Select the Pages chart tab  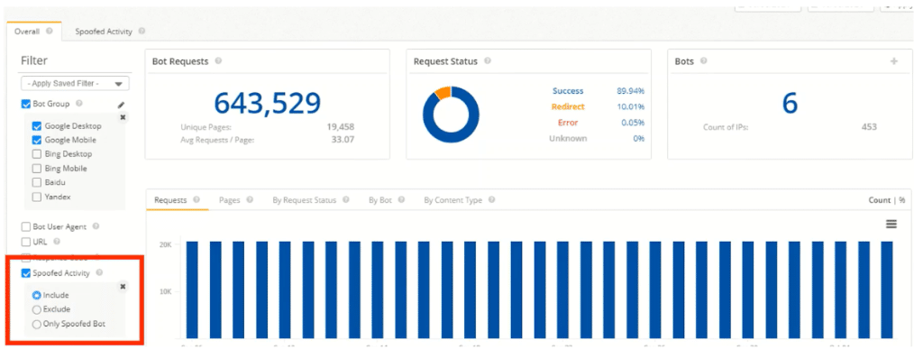[x=230, y=200]
